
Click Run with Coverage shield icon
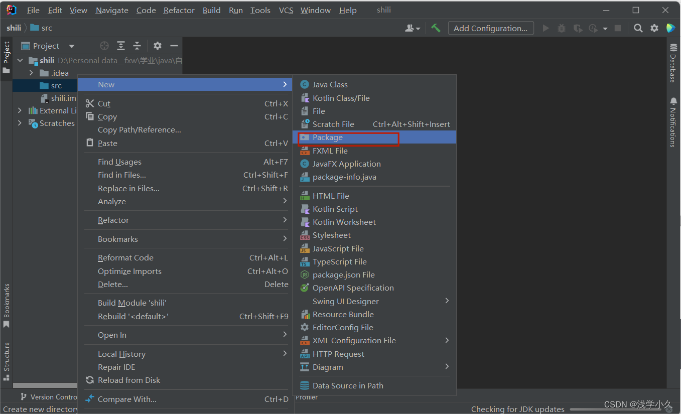[x=578, y=28]
